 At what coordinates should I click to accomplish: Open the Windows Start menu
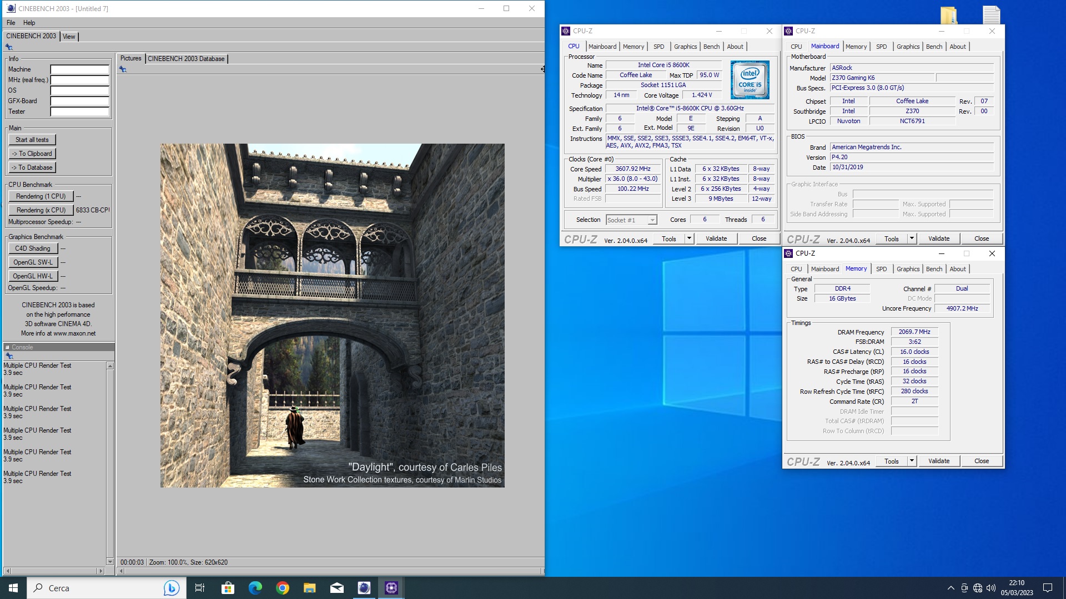[x=13, y=588]
